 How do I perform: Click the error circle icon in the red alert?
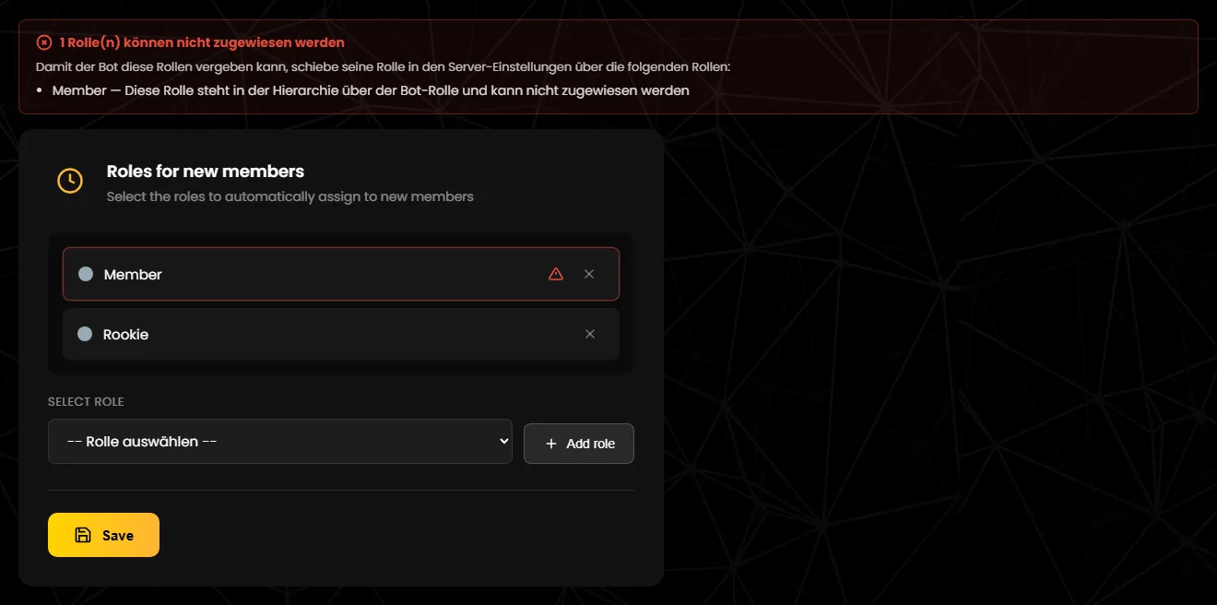pos(44,42)
